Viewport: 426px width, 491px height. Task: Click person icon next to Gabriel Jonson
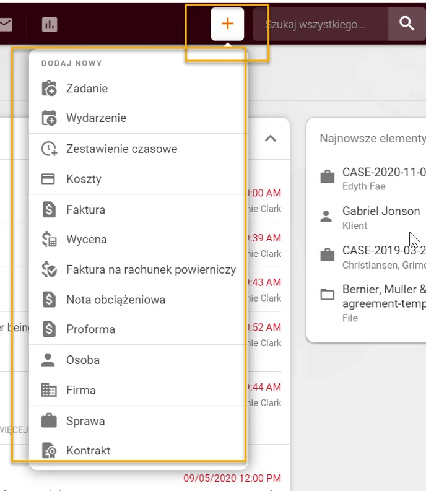(326, 216)
